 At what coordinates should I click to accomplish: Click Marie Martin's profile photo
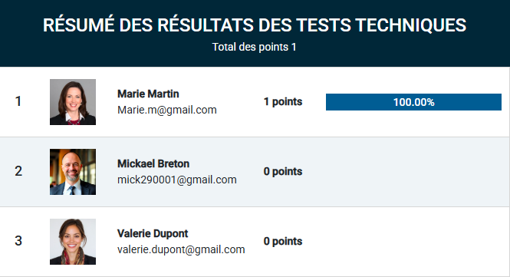point(73,102)
